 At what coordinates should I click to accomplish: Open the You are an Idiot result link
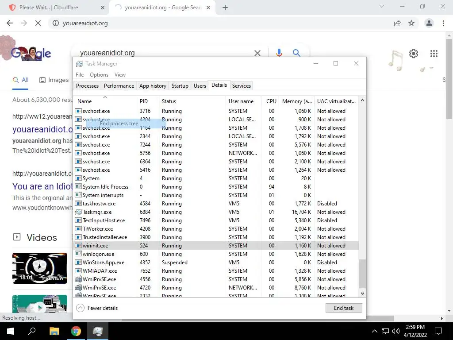pyautogui.click(x=42, y=186)
